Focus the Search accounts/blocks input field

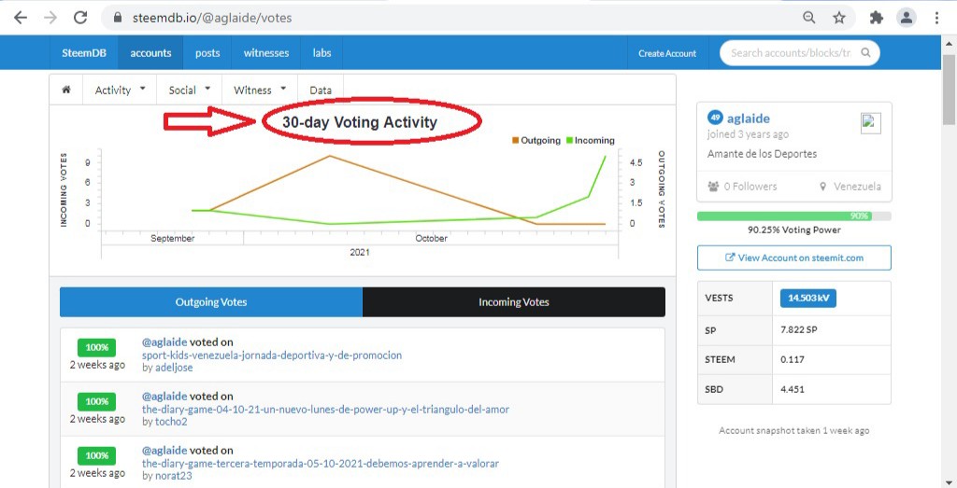[791, 53]
